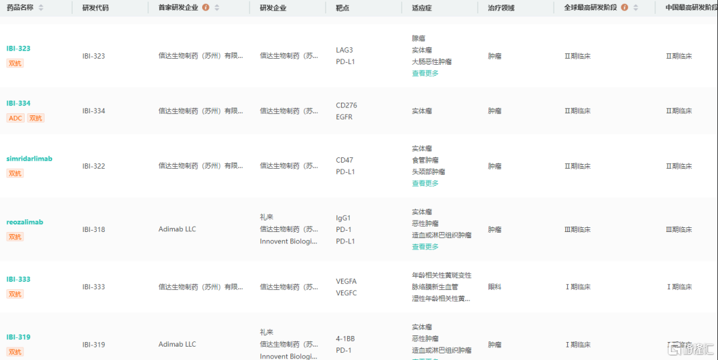Click IgG1 target in reozalimab row
Viewport: 718px width, 360px height.
[x=343, y=218]
